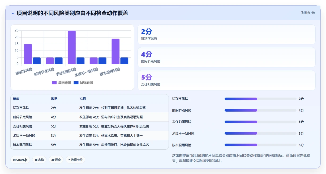Click the 说明 column header
The width and height of the screenshot is (326, 174).
[83, 99]
